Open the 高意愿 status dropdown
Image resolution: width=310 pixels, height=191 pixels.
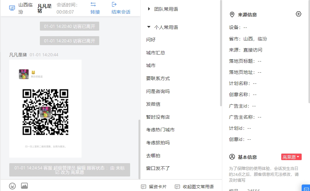(x=291, y=157)
